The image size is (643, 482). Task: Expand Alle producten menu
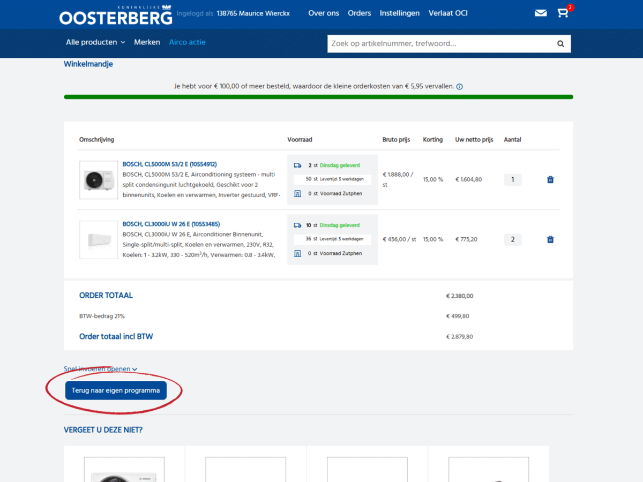[x=95, y=42]
